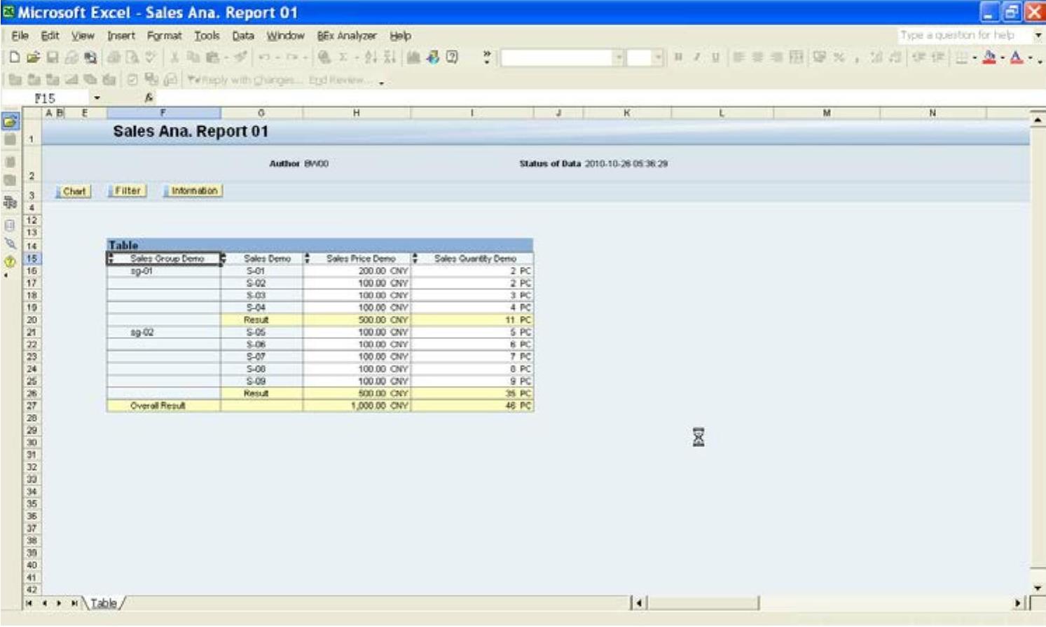Open the Data menu
This screenshot has width=1046, height=627.
pyautogui.click(x=243, y=35)
